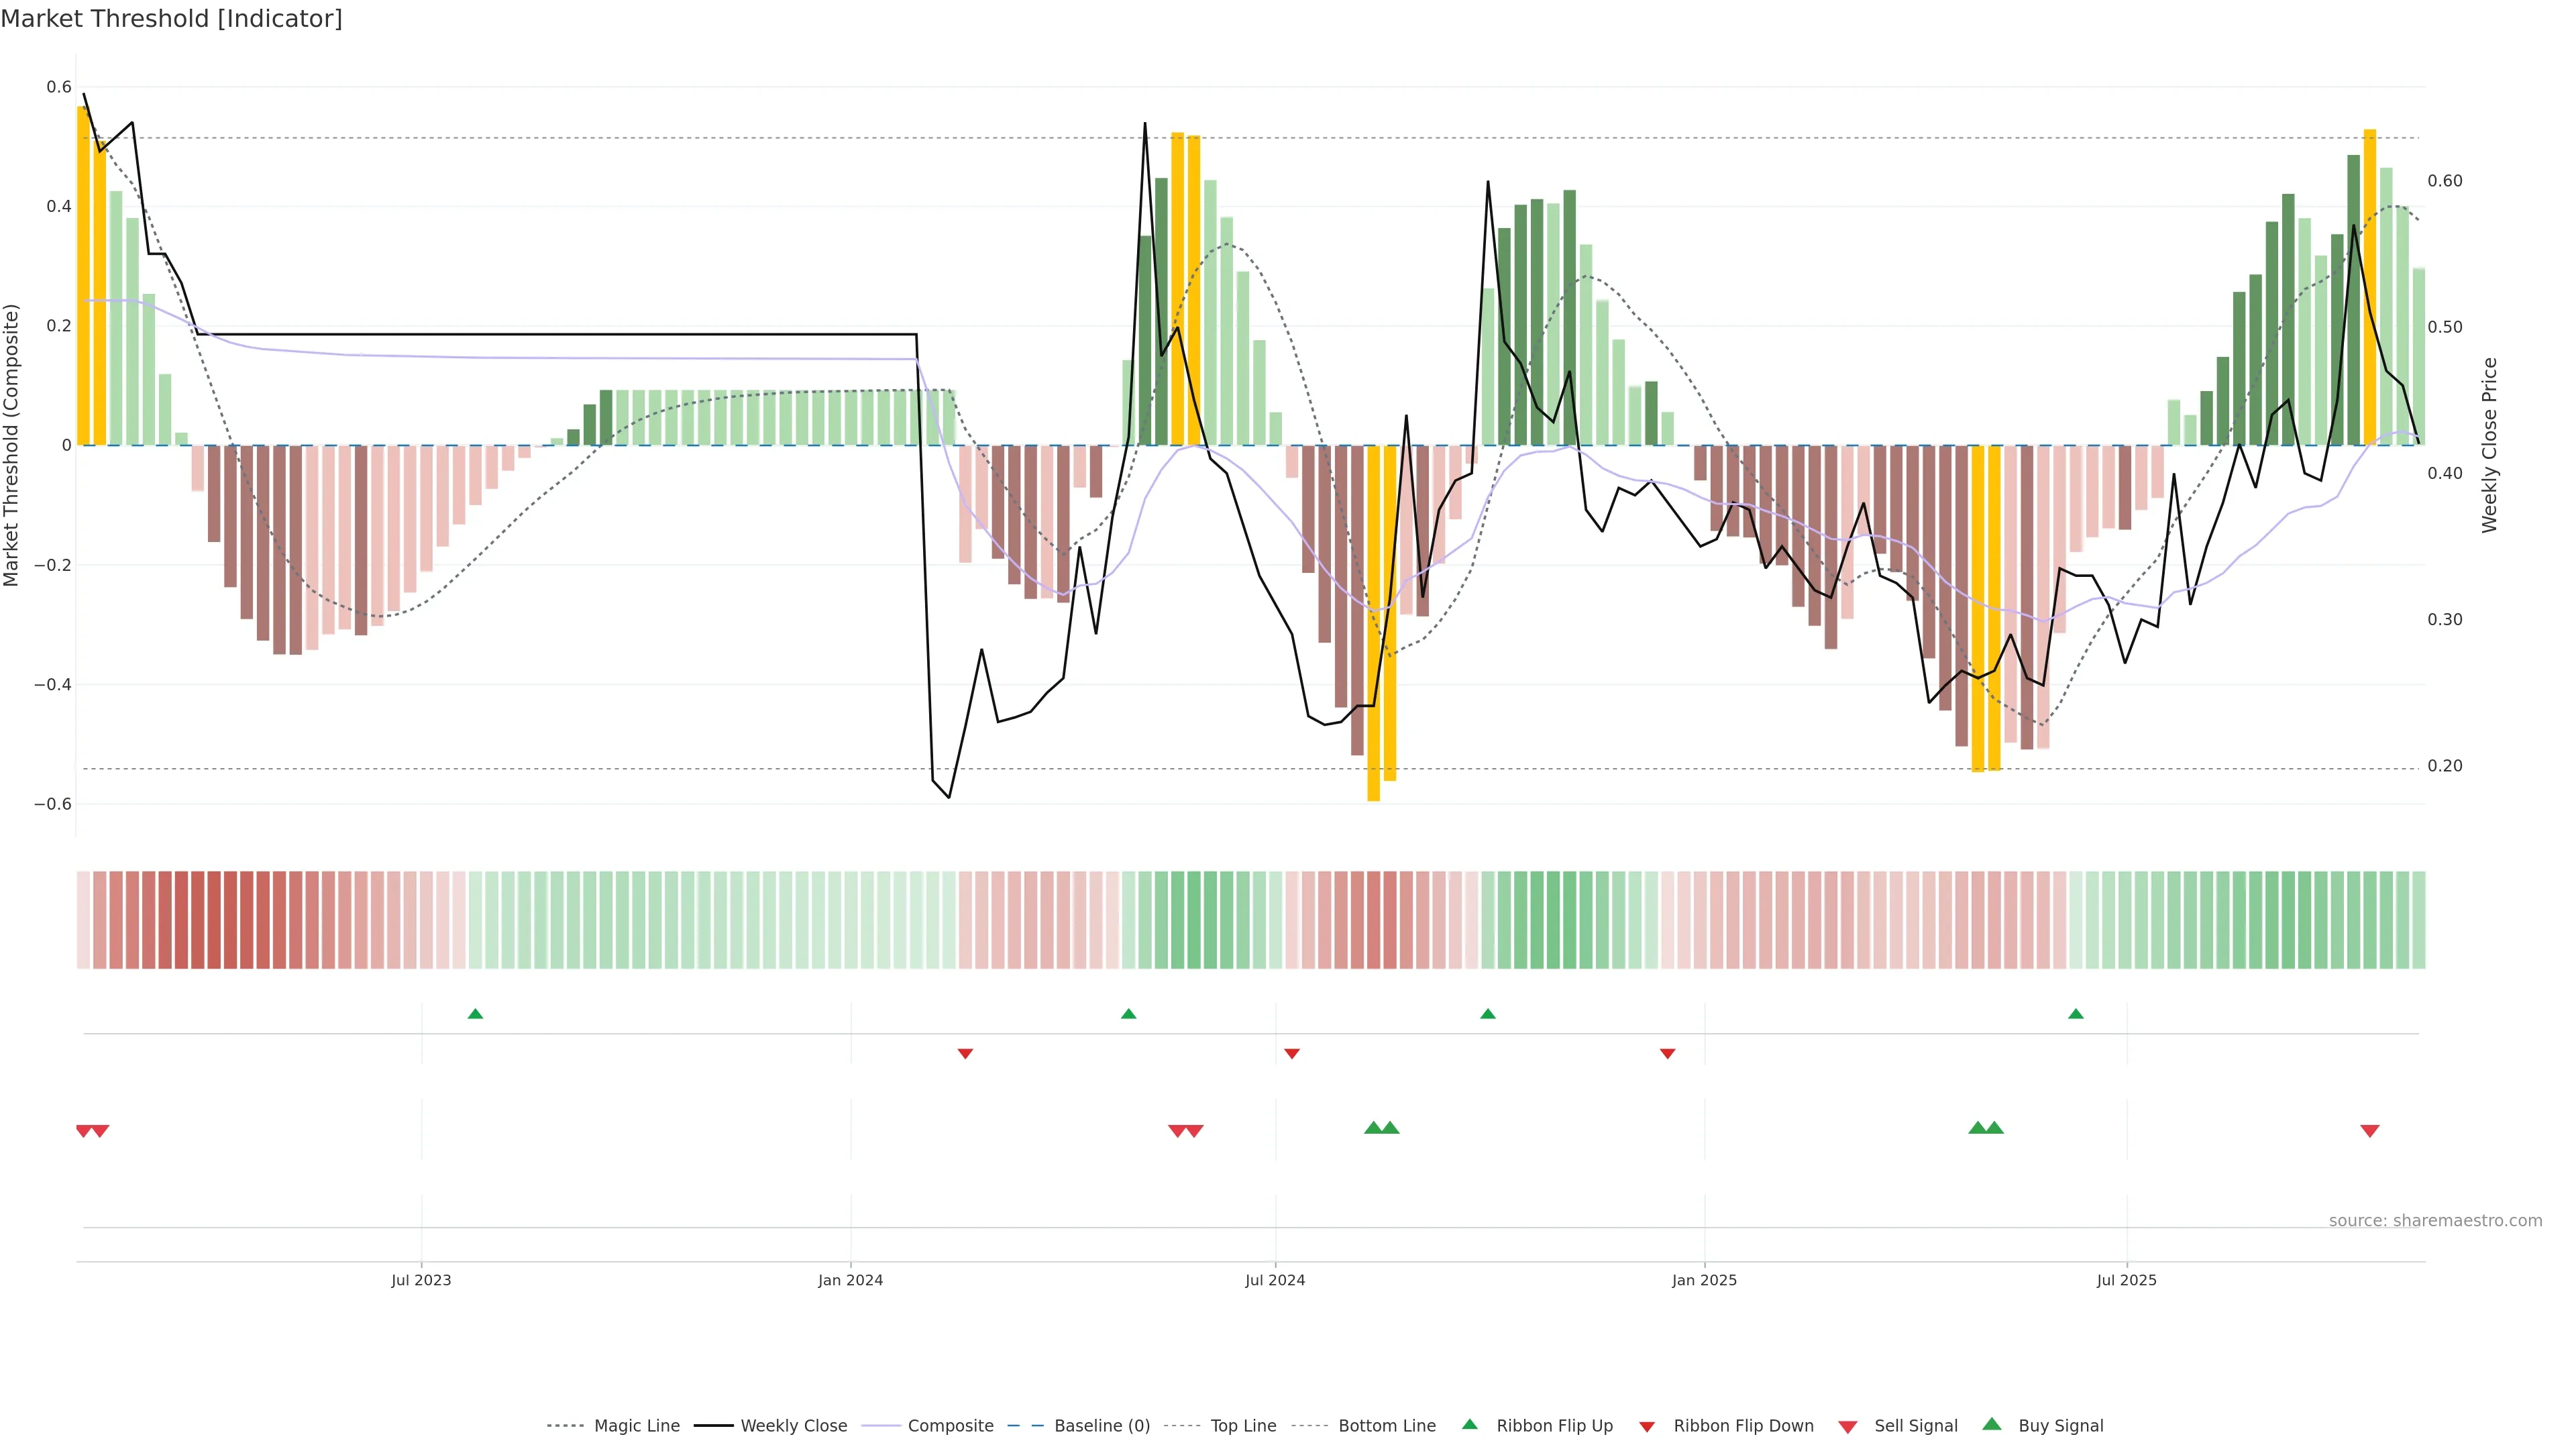Click the red Sell Signal triangle in legend
Screen dimensions: 2576x1449
coord(1847,1427)
